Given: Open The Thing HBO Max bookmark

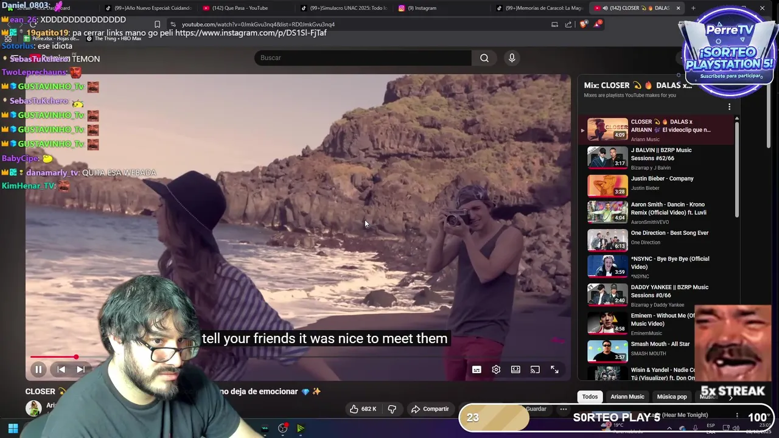Looking at the screenshot, I should point(114,38).
